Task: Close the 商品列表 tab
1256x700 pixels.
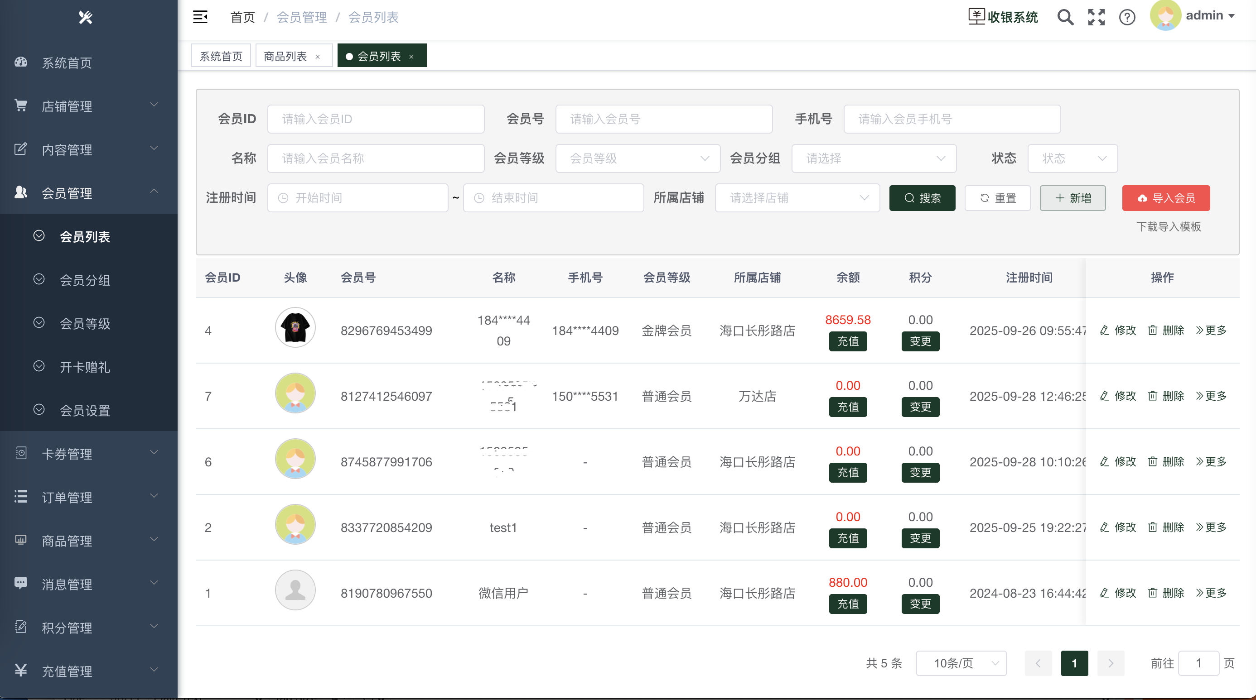Action: coord(318,57)
